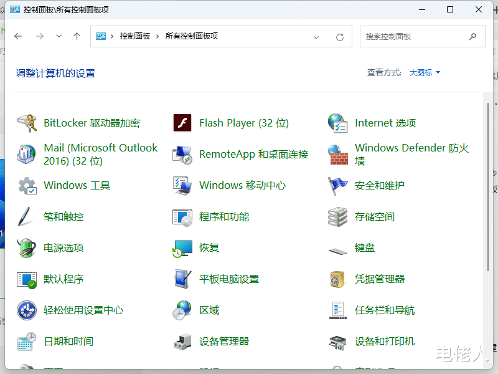Image resolution: width=498 pixels, height=374 pixels.
Task: Open the 恢复 text link
Action: [x=209, y=247]
